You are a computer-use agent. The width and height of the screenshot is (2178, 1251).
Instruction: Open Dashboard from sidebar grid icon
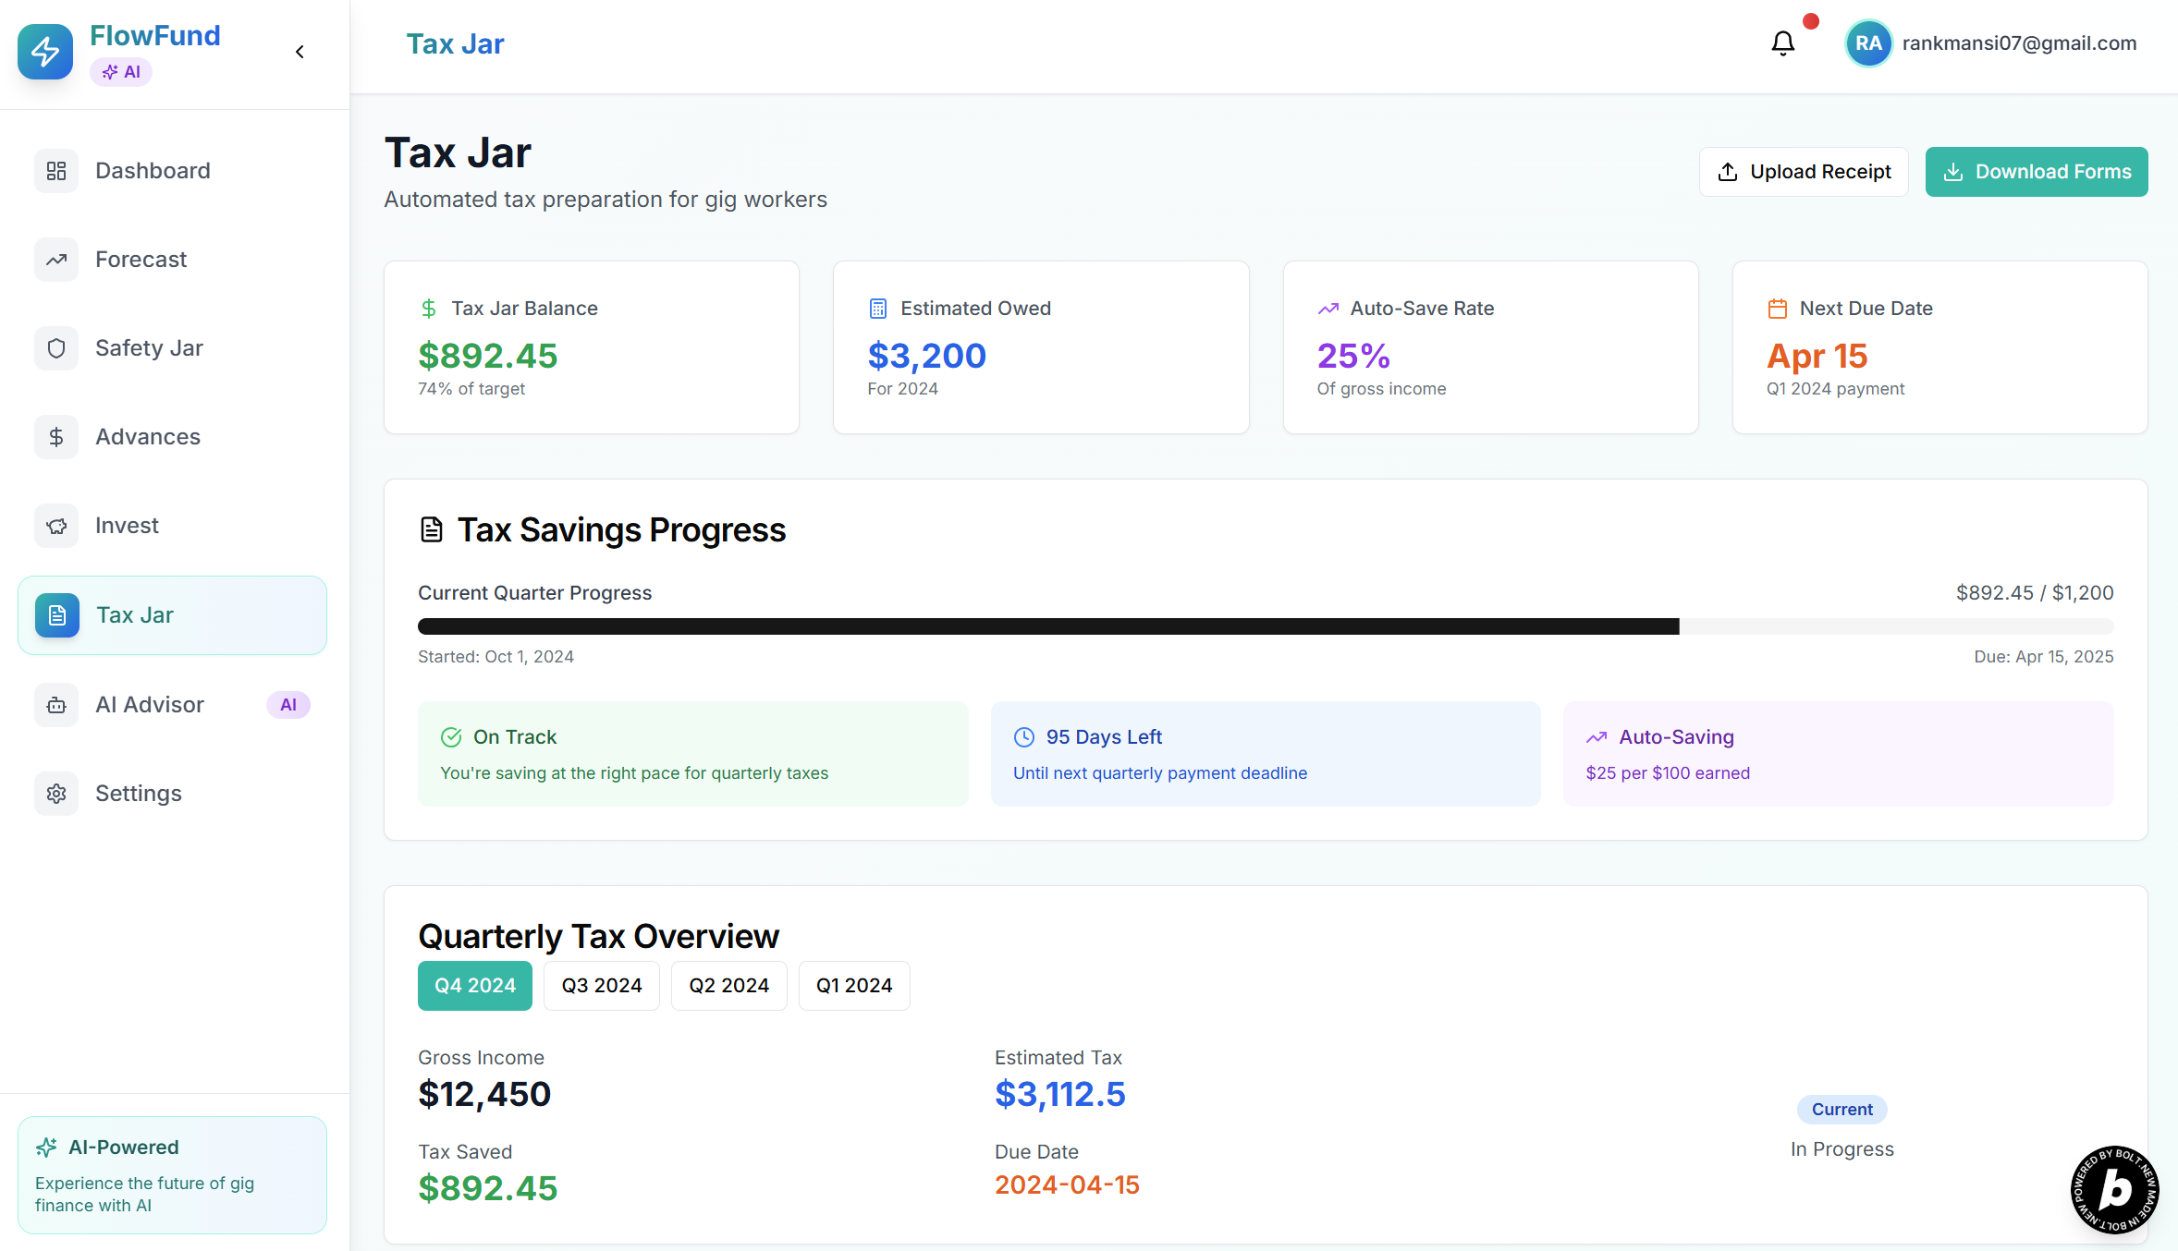pyautogui.click(x=56, y=171)
